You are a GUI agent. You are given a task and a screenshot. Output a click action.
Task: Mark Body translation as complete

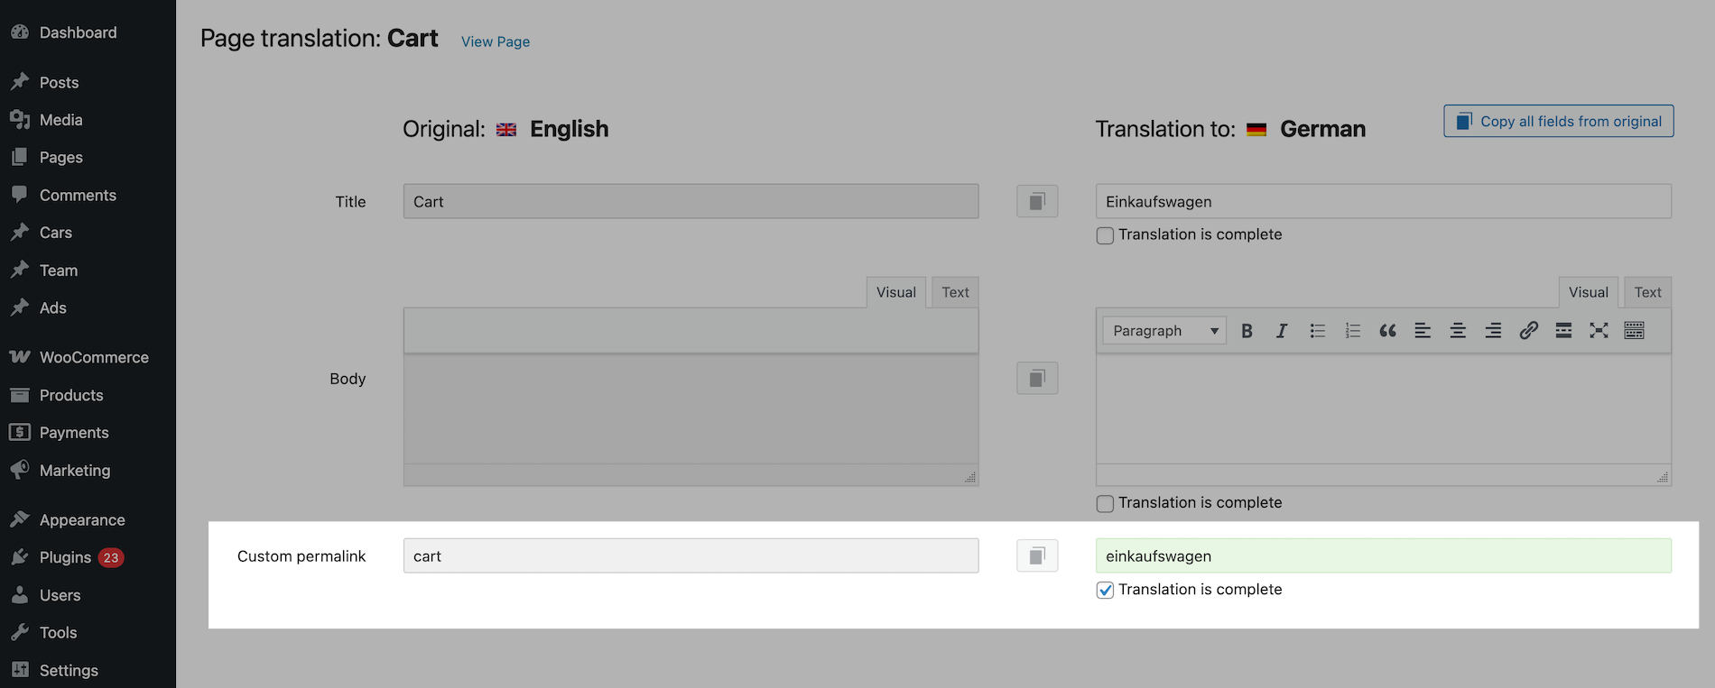pos(1105,504)
